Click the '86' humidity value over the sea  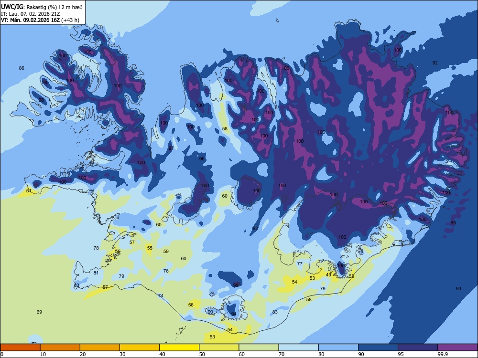click(x=22, y=68)
